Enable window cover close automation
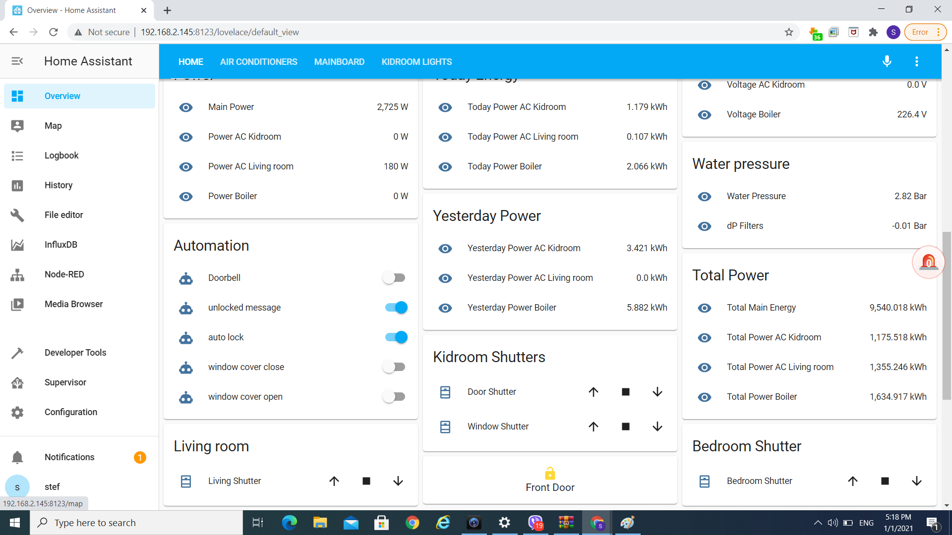This screenshot has width=952, height=535. click(x=395, y=367)
